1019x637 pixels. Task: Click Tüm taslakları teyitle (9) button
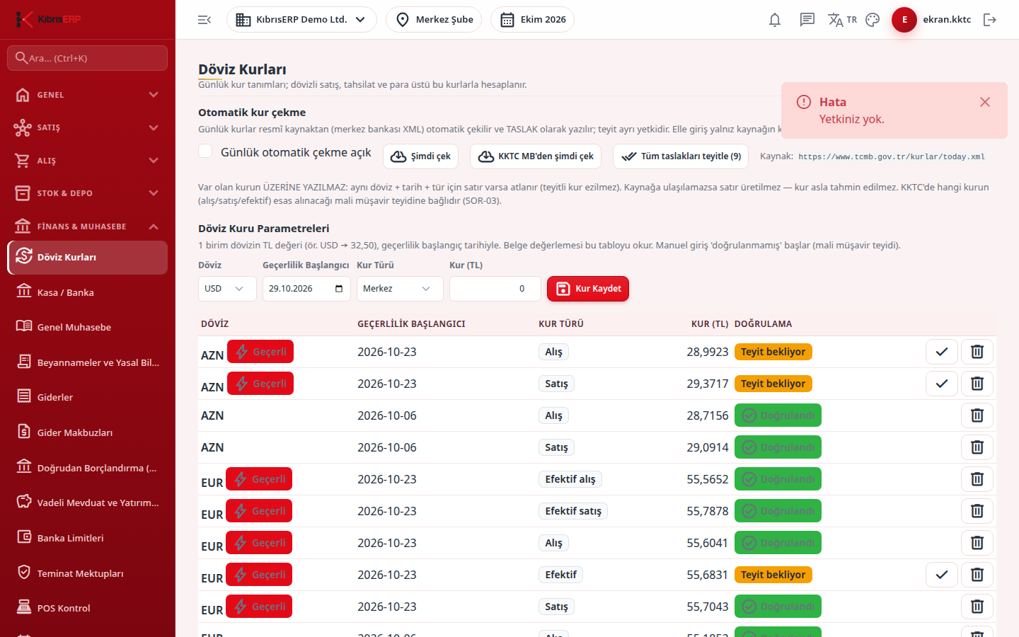[681, 156]
